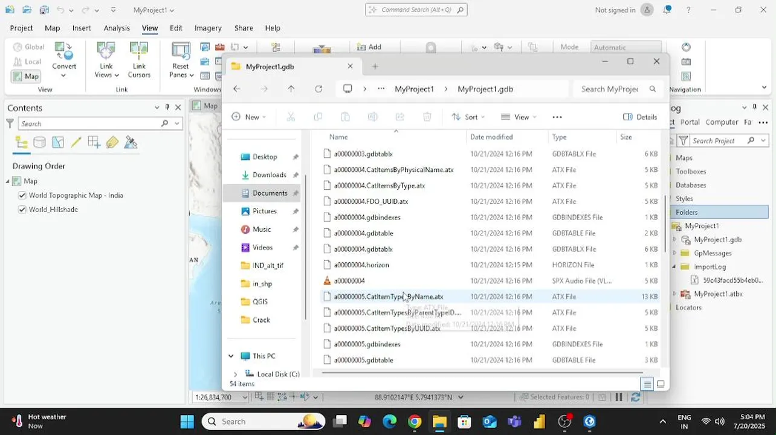Click MyProject1 in Explorer breadcrumb
The height and width of the screenshot is (435, 776).
(414, 89)
